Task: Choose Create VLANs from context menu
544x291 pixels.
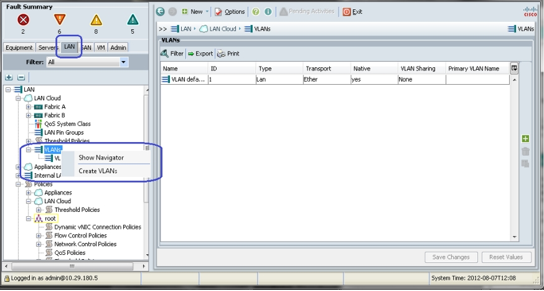Action: click(x=98, y=171)
